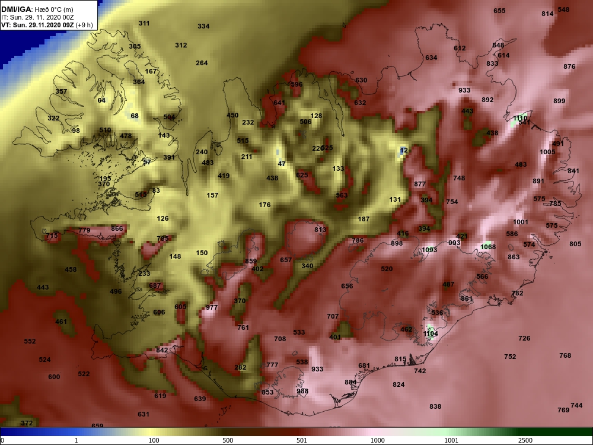
Task: Click the map value 340
Action: click(307, 266)
